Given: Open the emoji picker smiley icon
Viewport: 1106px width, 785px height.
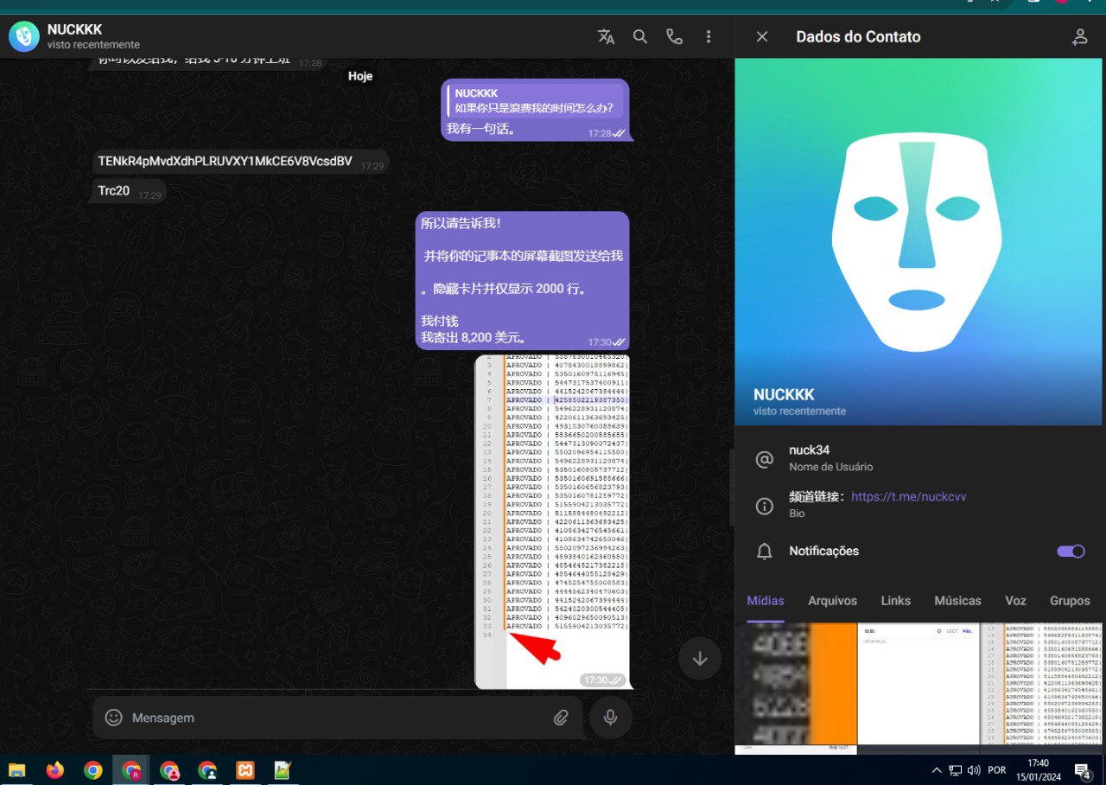Looking at the screenshot, I should (x=113, y=718).
